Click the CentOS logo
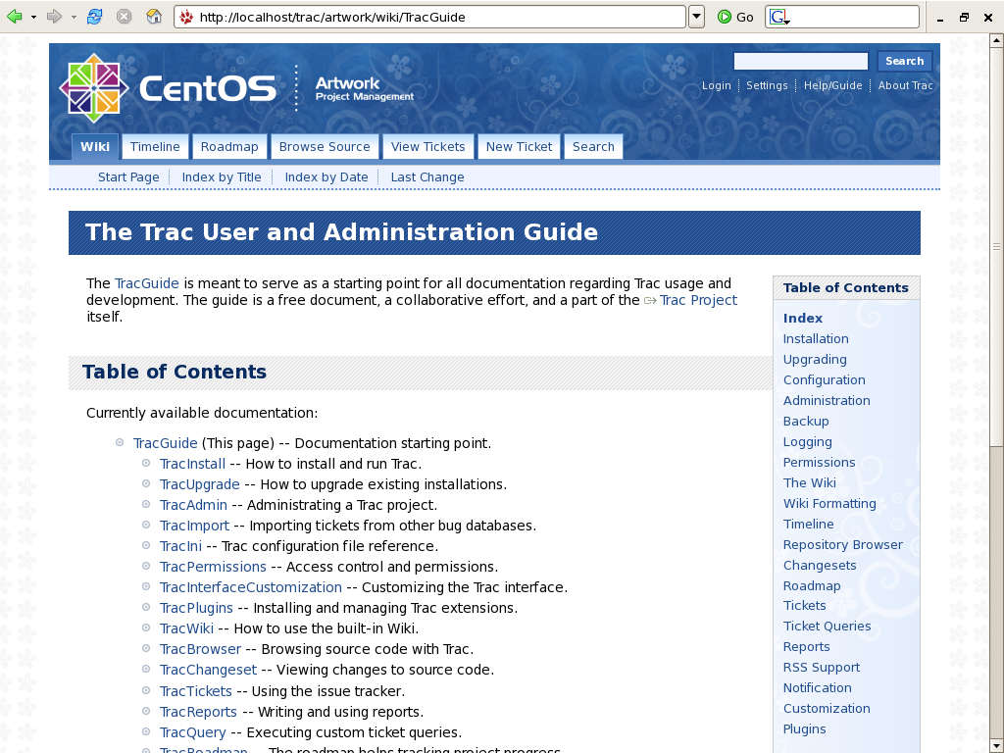Image resolution: width=1004 pixels, height=753 pixels. (x=169, y=87)
